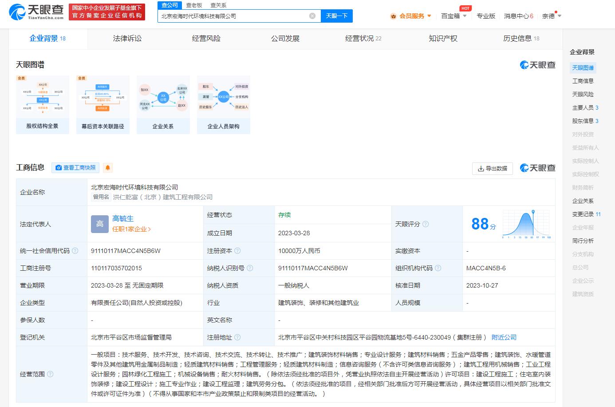Open 消息中心 link

[x=519, y=16]
